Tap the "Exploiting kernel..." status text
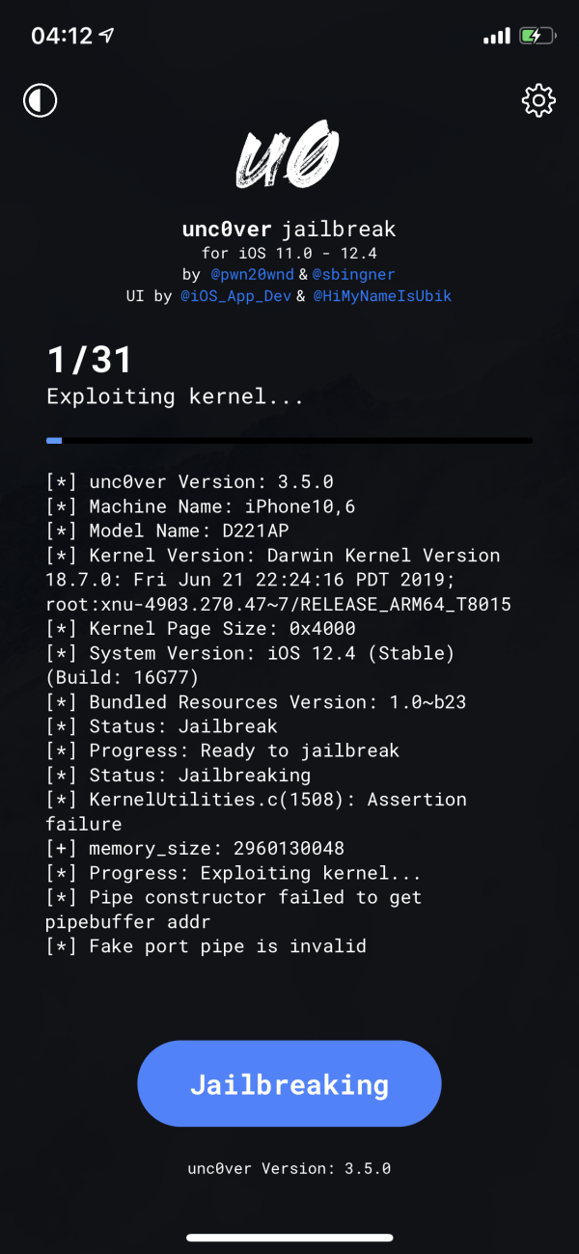 pos(176,396)
